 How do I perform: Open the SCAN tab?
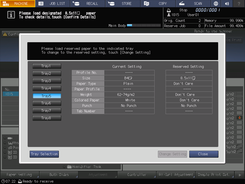(193, 3)
